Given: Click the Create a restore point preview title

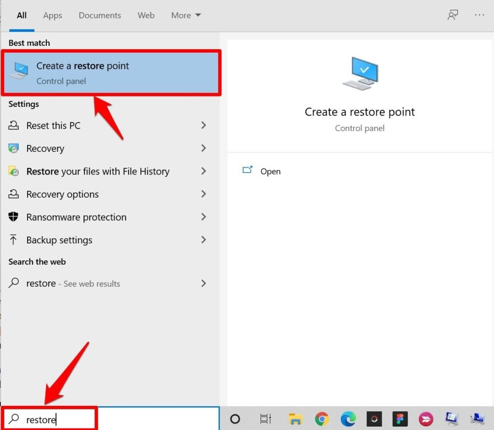Looking at the screenshot, I should point(359,112).
